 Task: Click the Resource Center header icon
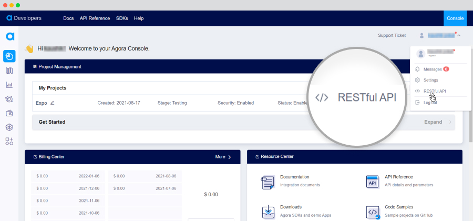pyautogui.click(x=258, y=157)
